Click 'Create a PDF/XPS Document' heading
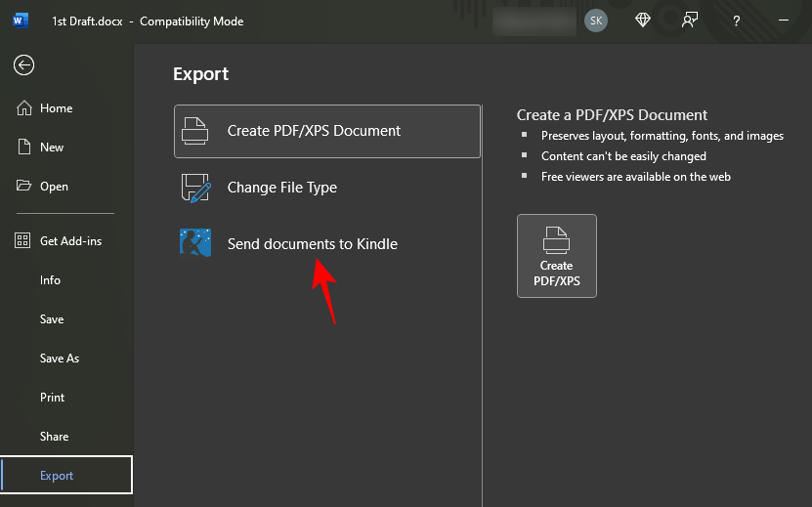Screen dimensions: 812x507 (x=612, y=115)
